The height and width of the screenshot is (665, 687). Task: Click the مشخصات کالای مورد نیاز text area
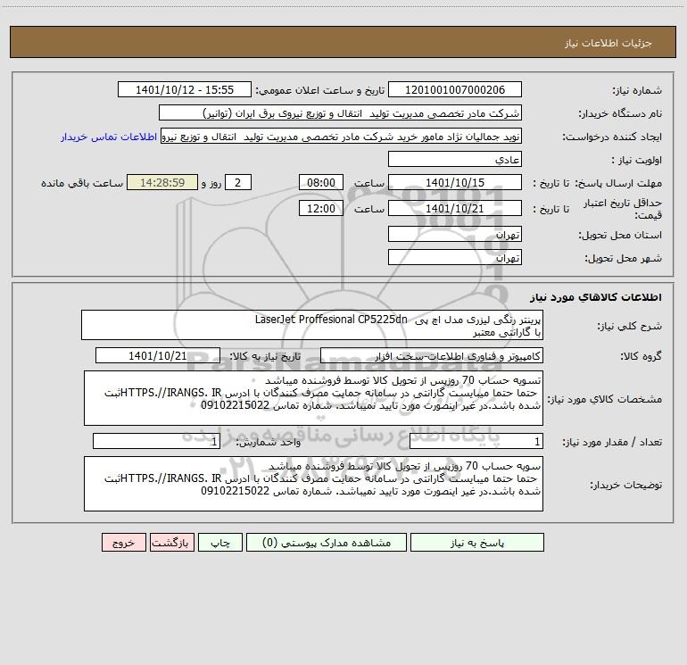tap(313, 398)
